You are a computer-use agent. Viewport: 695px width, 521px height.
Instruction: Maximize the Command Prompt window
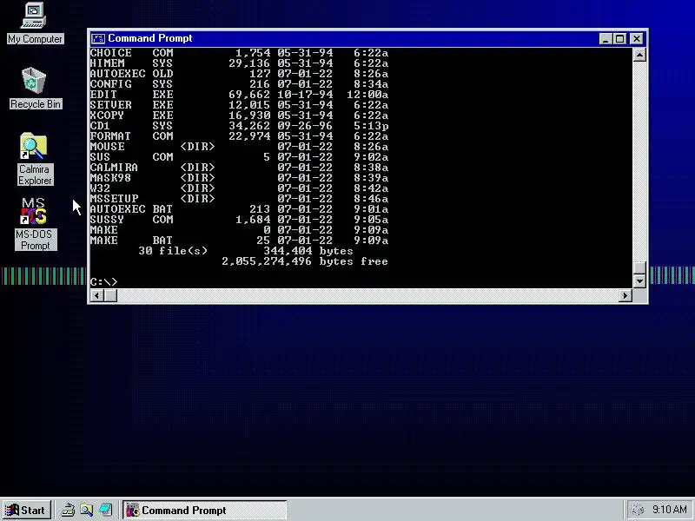(x=619, y=39)
